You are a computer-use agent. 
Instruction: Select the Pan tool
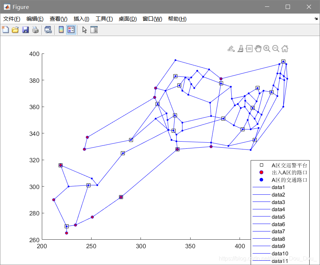pos(258,49)
